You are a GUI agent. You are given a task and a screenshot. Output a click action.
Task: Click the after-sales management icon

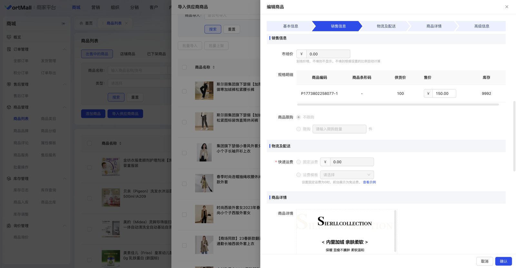point(9,84)
